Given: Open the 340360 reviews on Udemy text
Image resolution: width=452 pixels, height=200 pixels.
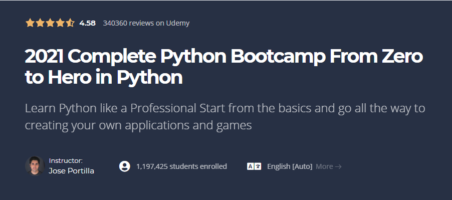Looking at the screenshot, I should [x=146, y=23].
